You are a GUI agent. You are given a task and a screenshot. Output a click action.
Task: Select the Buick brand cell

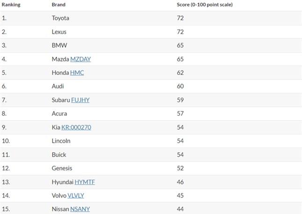[59, 155]
